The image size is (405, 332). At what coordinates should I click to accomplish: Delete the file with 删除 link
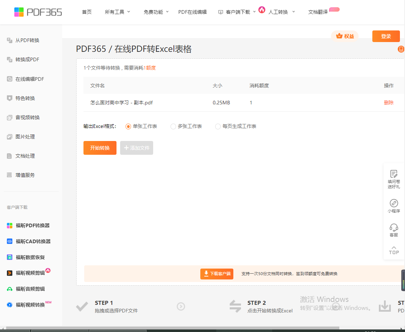(x=389, y=103)
